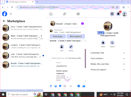Switch to the Messenger | Facebook tab
This screenshot has width=131, height=97.
coord(20,2)
